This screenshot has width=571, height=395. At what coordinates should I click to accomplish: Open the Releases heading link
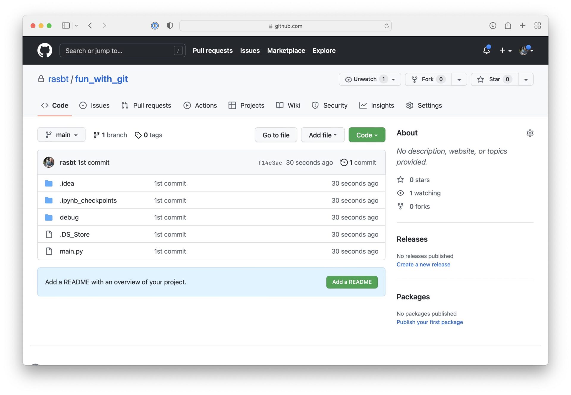[x=412, y=239]
